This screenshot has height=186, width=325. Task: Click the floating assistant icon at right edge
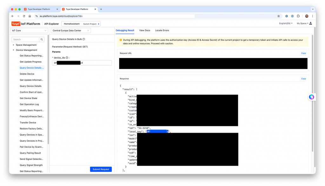tap(311, 97)
